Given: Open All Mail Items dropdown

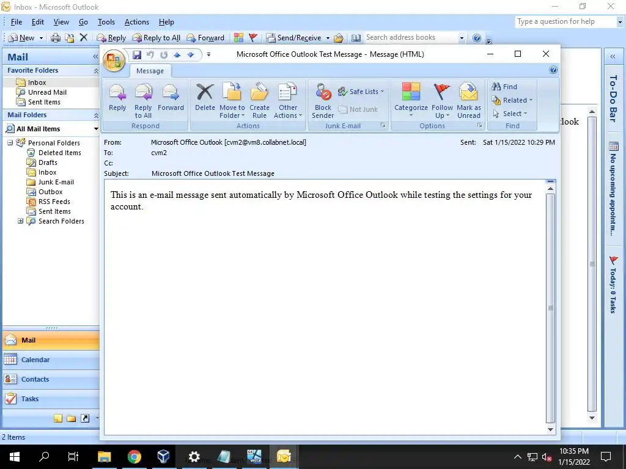Looking at the screenshot, I should click(96, 129).
